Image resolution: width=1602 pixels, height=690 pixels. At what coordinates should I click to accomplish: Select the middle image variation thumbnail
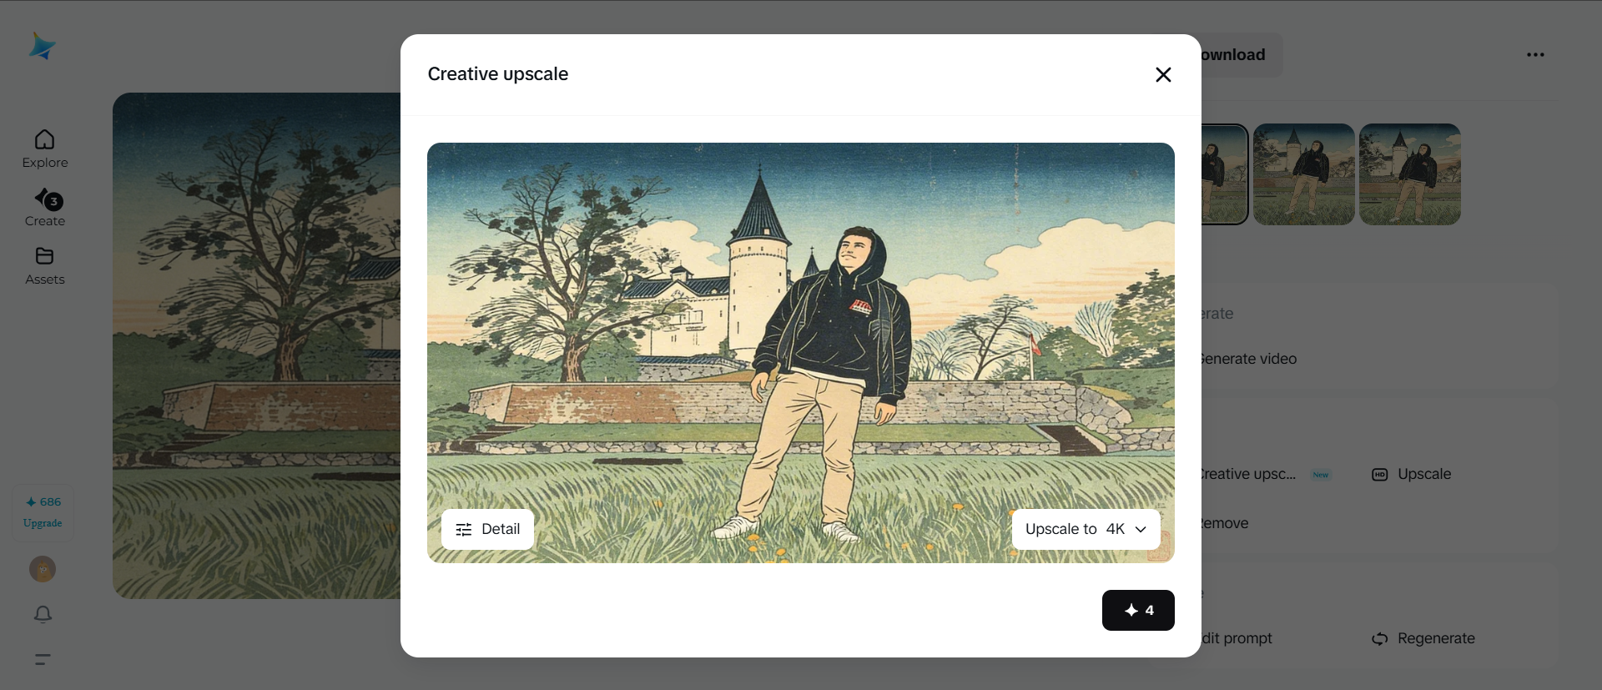click(x=1304, y=174)
